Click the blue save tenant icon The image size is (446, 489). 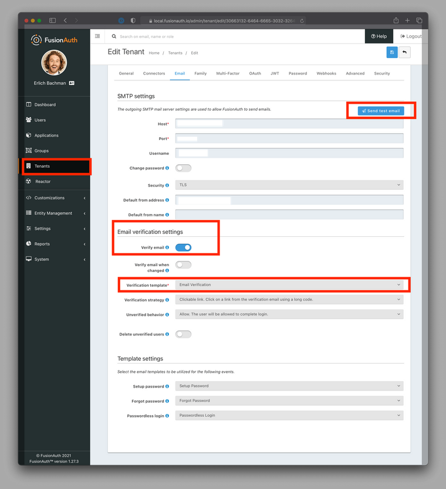click(391, 53)
